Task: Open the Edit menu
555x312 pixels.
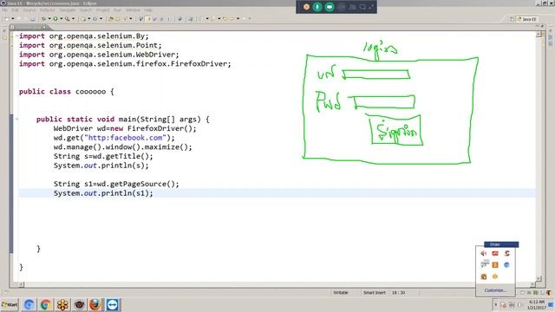Action: coord(15,10)
